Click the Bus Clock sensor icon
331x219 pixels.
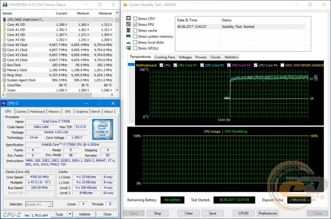click(x=4, y=65)
